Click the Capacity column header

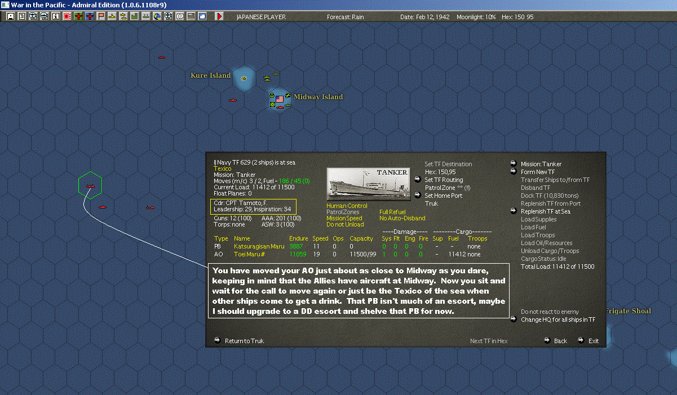361,238
